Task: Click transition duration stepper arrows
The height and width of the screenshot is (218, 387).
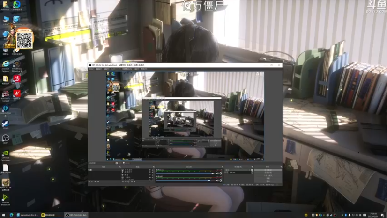Action: 252,172
